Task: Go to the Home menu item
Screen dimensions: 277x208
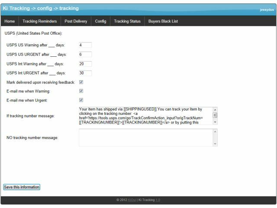Action: pyautogui.click(x=10, y=21)
